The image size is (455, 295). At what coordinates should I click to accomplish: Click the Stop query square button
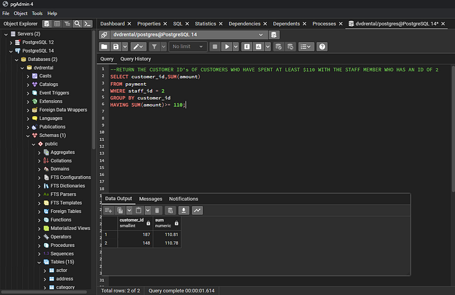(x=215, y=47)
